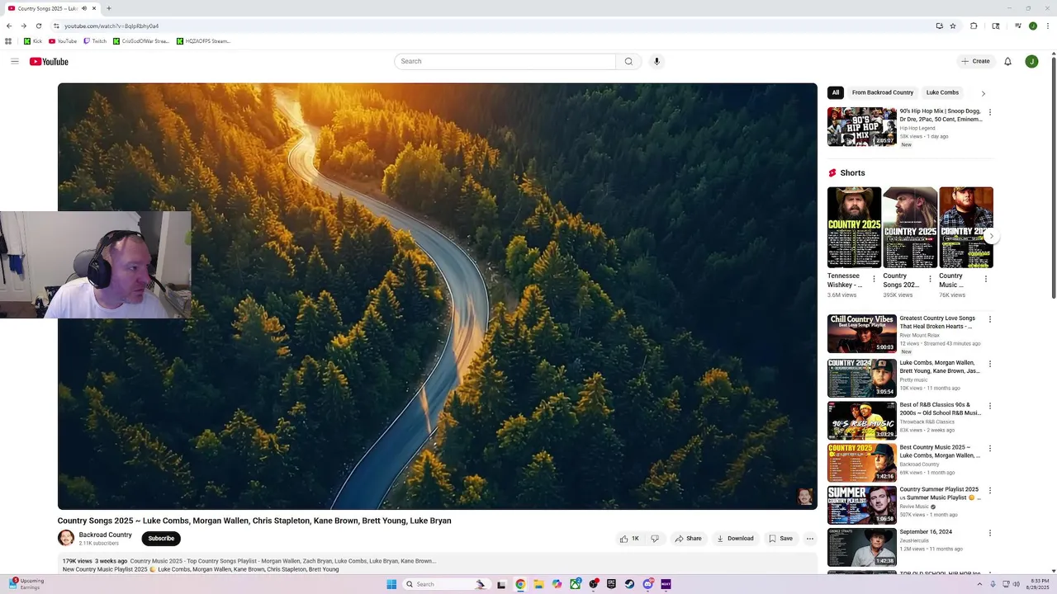Screen dimensions: 1057x594
Task: Click the channel watermark in video corner
Action: coord(804,496)
